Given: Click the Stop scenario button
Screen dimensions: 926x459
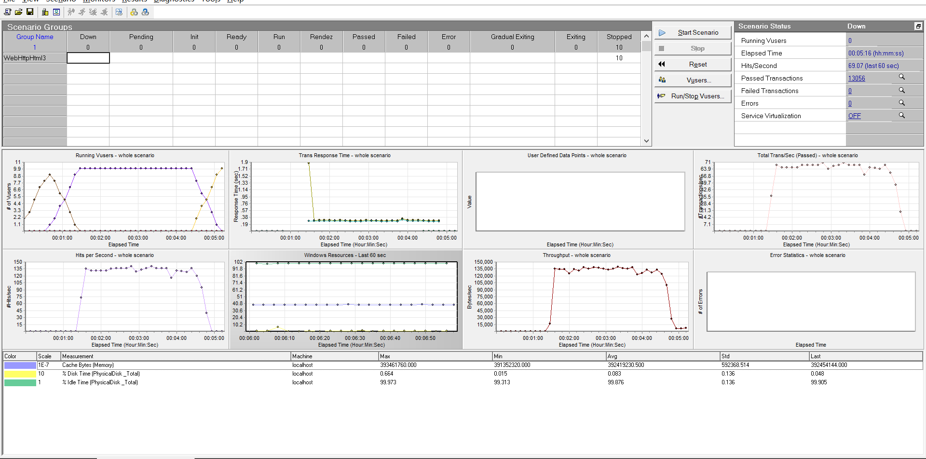Looking at the screenshot, I should (693, 48).
